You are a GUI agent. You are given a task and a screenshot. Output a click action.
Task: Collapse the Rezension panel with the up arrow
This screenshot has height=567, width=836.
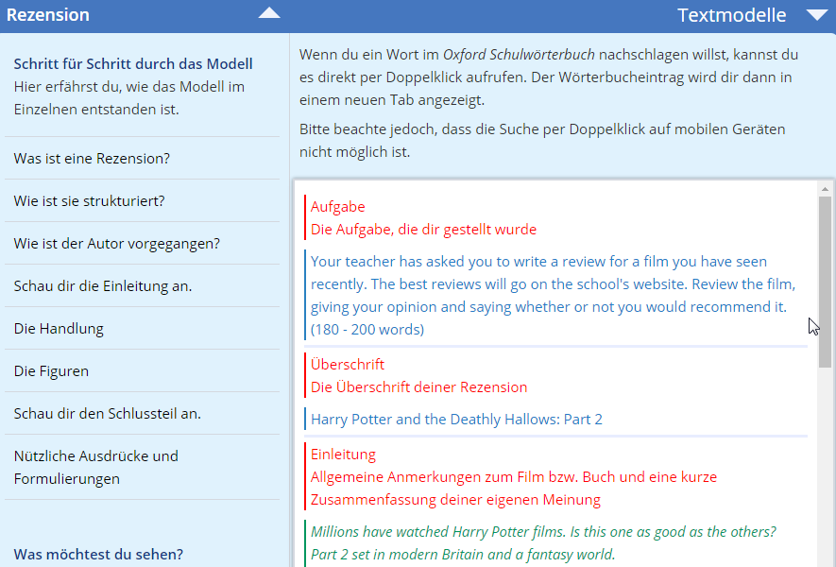tap(269, 14)
